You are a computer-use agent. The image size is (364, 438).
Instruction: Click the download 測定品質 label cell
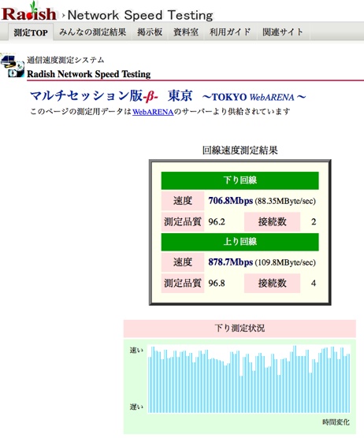(183, 222)
